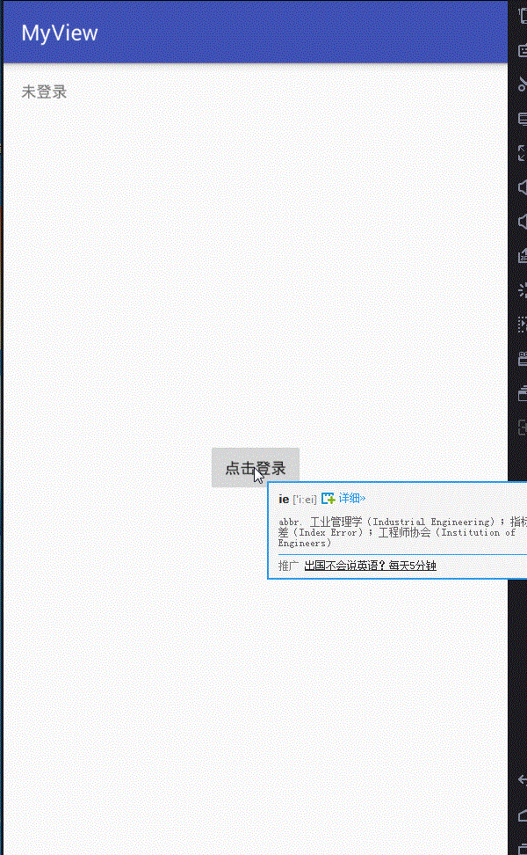Click the MyView app title
The width and height of the screenshot is (527, 855).
coord(60,33)
